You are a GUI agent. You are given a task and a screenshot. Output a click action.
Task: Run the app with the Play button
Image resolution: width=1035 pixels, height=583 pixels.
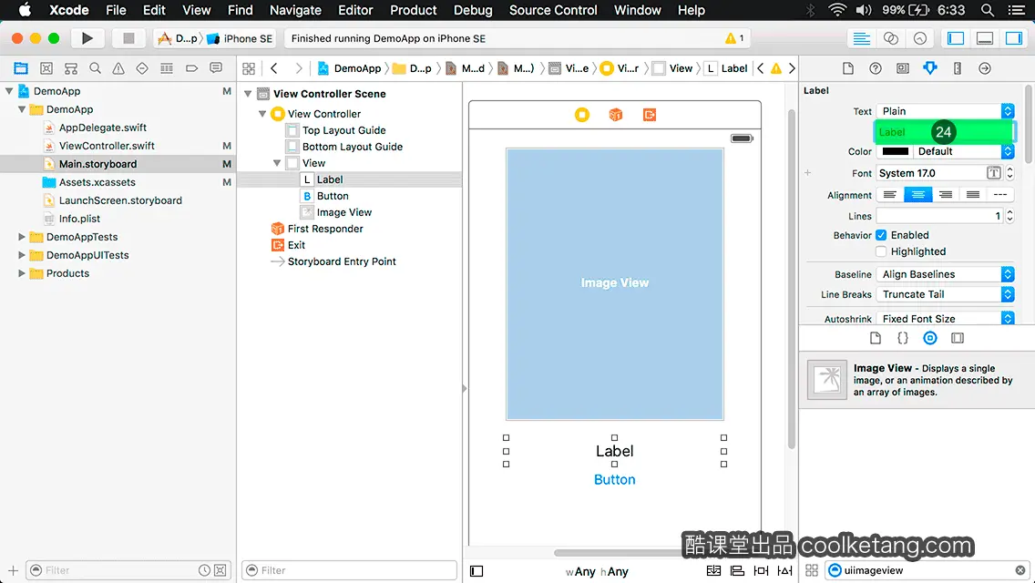tap(87, 38)
